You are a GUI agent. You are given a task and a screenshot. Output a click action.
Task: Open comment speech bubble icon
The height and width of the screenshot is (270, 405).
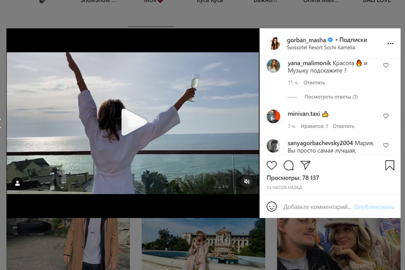pyautogui.click(x=288, y=165)
